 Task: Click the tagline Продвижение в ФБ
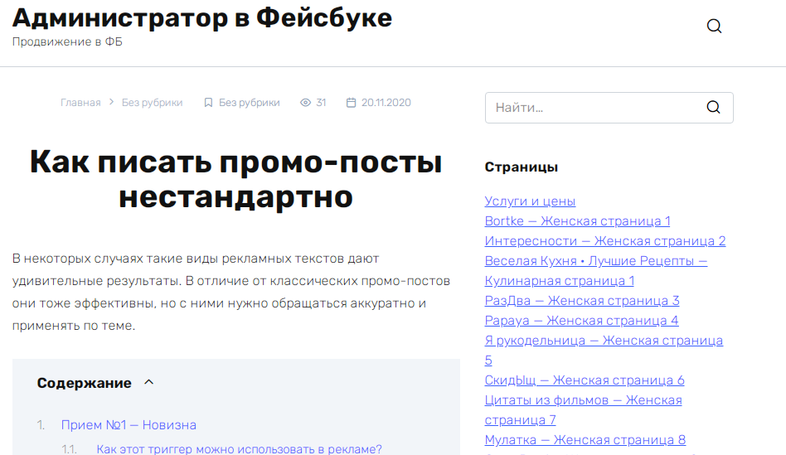pos(67,41)
